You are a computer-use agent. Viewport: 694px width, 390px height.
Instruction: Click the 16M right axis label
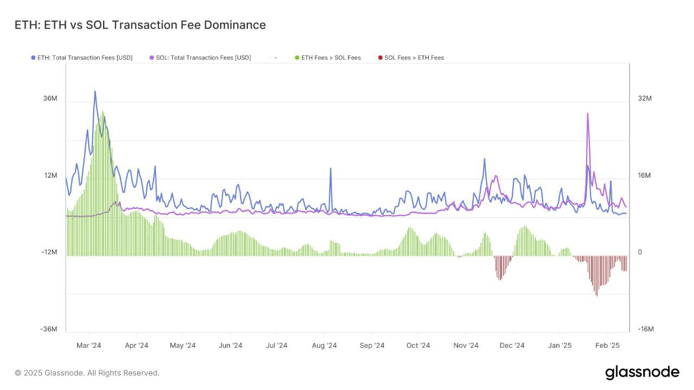pos(644,175)
